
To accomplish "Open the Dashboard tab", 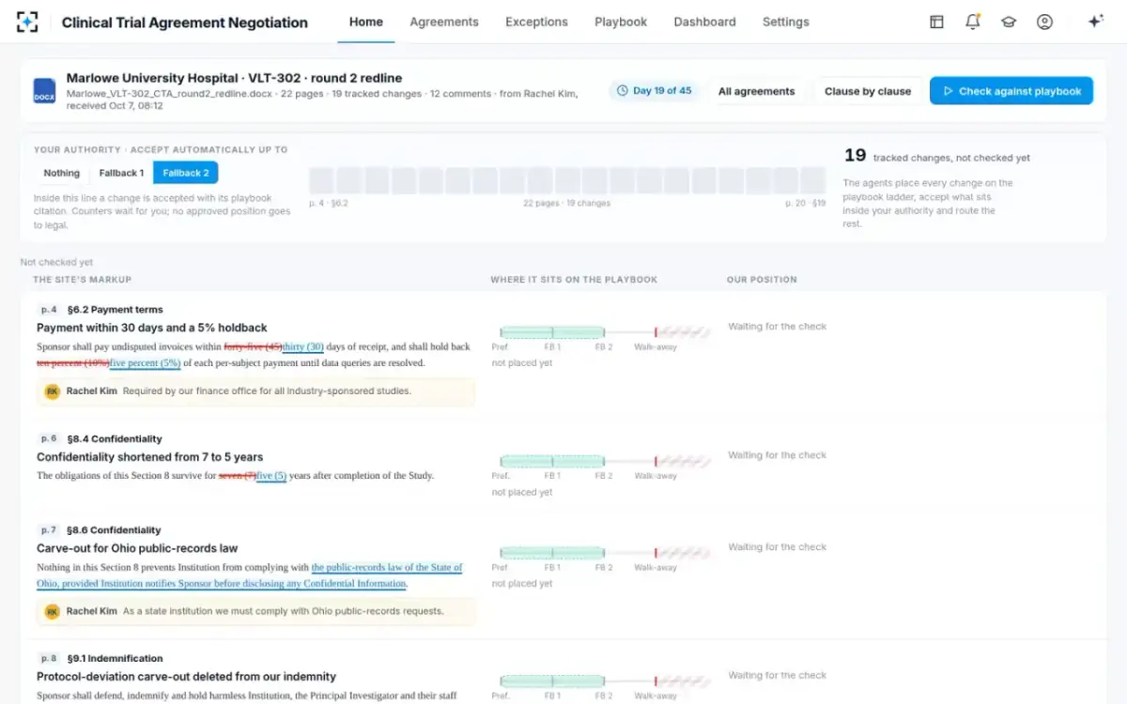I will (704, 22).
